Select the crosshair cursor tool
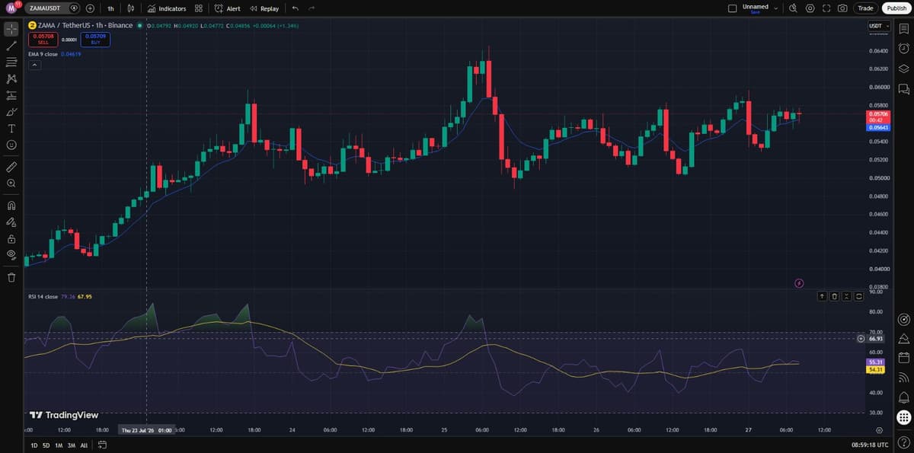Image resolution: width=914 pixels, height=453 pixels. coord(11,30)
